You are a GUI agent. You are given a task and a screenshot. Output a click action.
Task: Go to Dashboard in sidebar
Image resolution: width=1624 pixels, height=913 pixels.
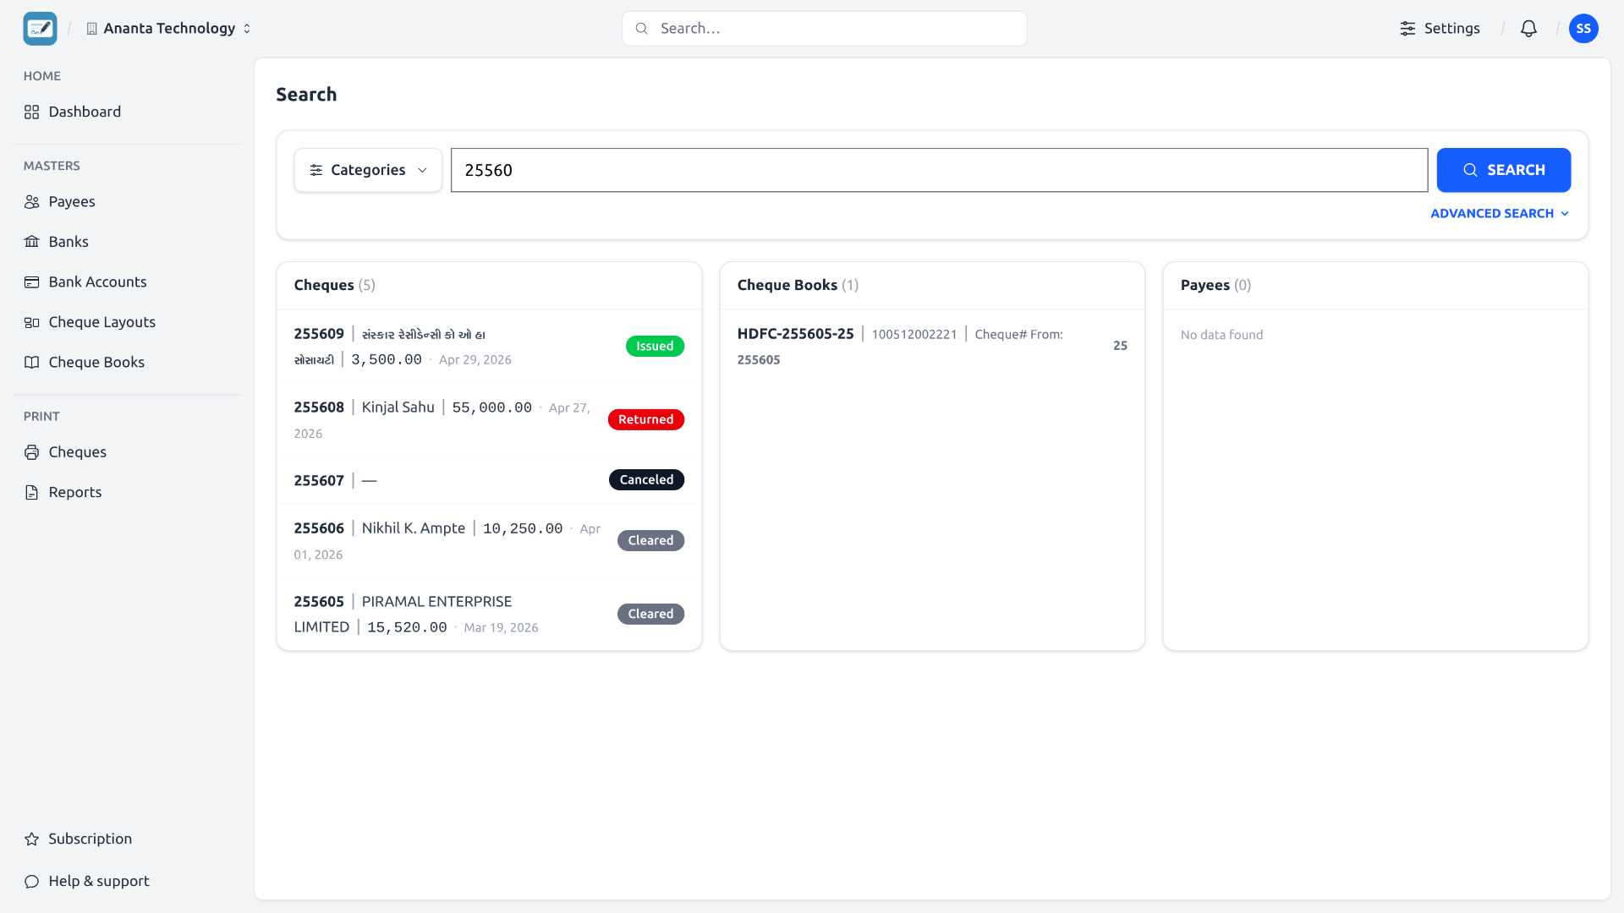pos(127,112)
